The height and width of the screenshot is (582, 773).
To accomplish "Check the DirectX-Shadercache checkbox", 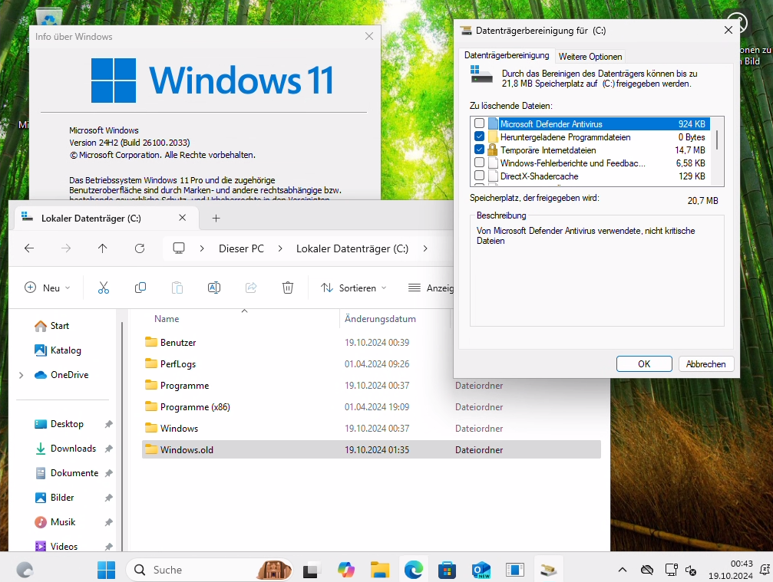I will coord(479,176).
